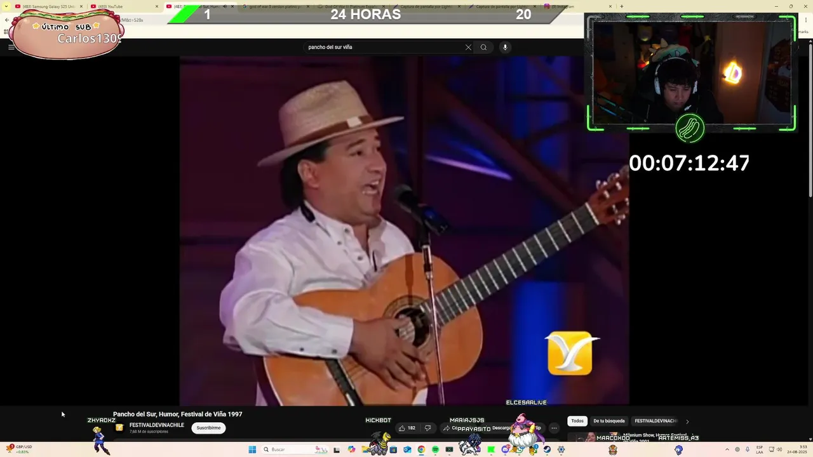Open Spotify from the taskbar

point(435,449)
